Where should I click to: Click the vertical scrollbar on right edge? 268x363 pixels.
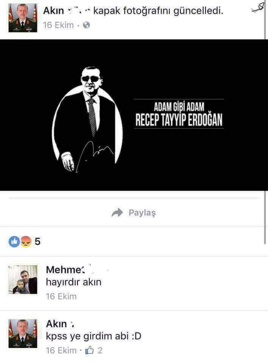tap(265, 123)
